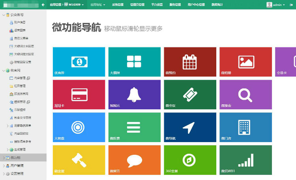Open the purple 会员卡 membership tile

click(286, 62)
